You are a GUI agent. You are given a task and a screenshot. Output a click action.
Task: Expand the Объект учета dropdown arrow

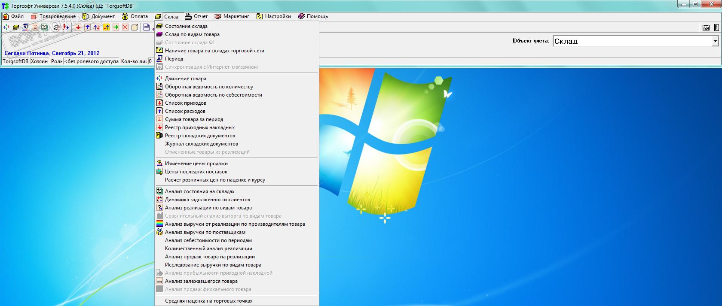(x=715, y=41)
